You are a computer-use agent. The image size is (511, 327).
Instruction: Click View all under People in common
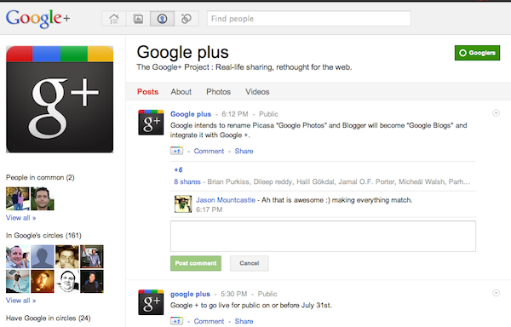20,218
